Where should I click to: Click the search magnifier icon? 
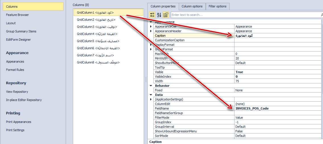(320, 15)
